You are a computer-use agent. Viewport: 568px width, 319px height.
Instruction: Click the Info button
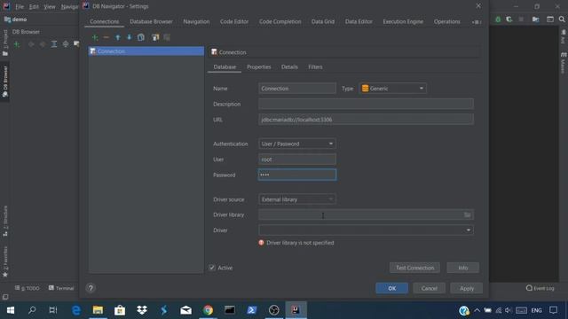pyautogui.click(x=463, y=268)
